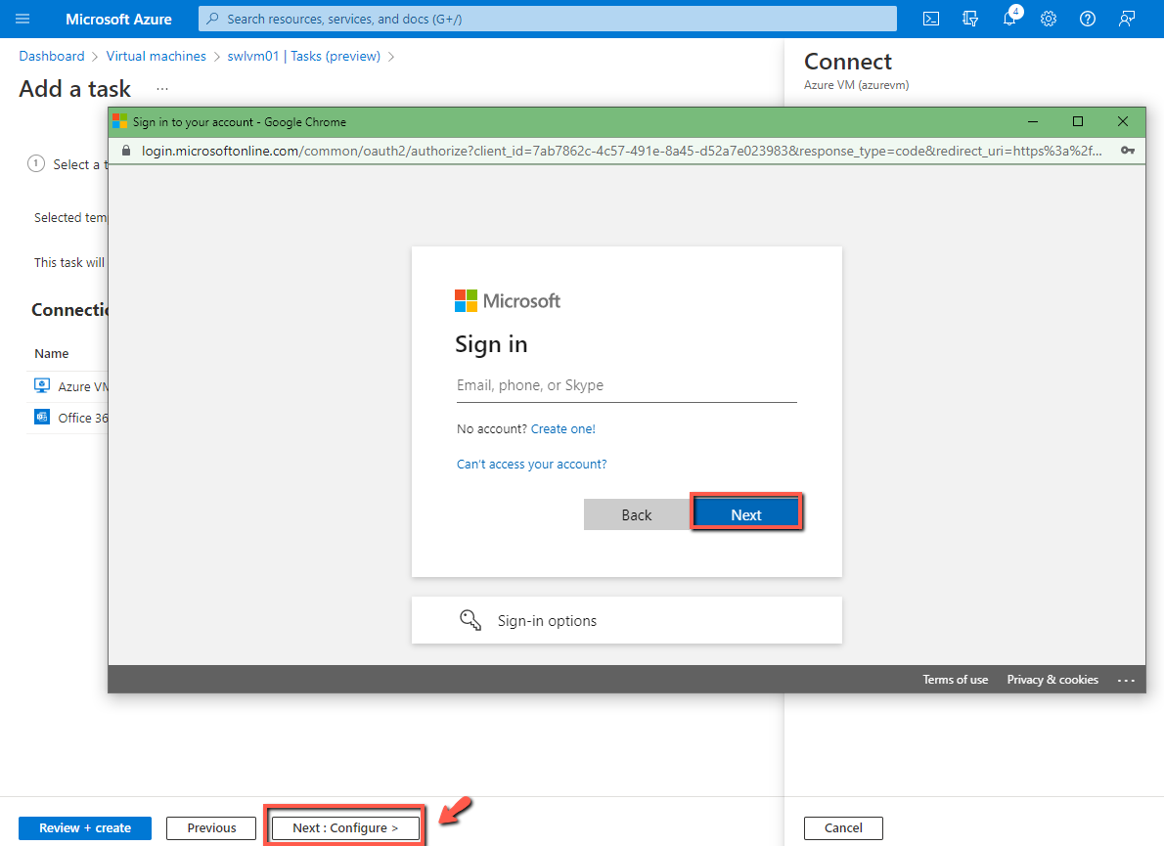1164x846 pixels.
Task: Click the Email, phone, or Skype field
Action: (x=627, y=386)
